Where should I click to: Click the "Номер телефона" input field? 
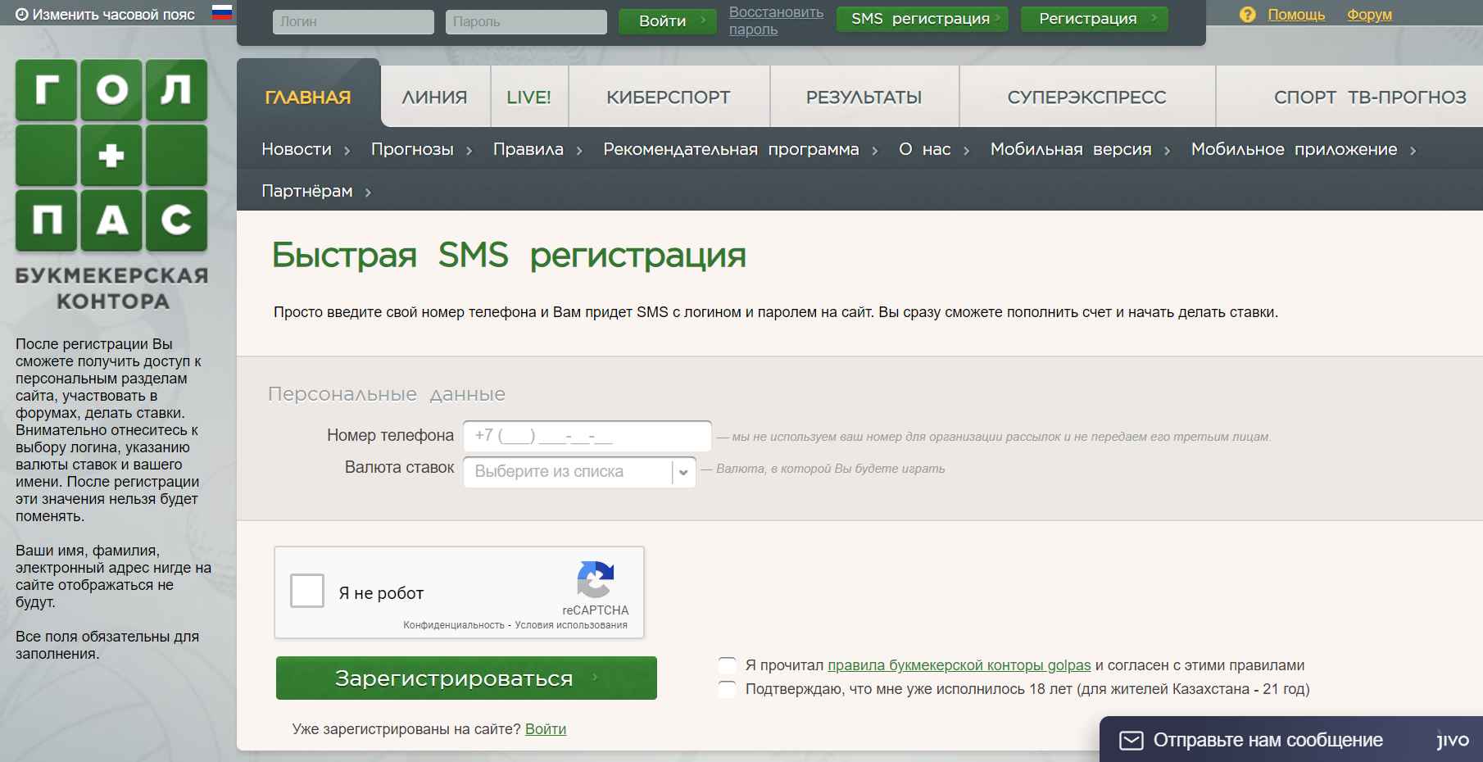click(587, 436)
